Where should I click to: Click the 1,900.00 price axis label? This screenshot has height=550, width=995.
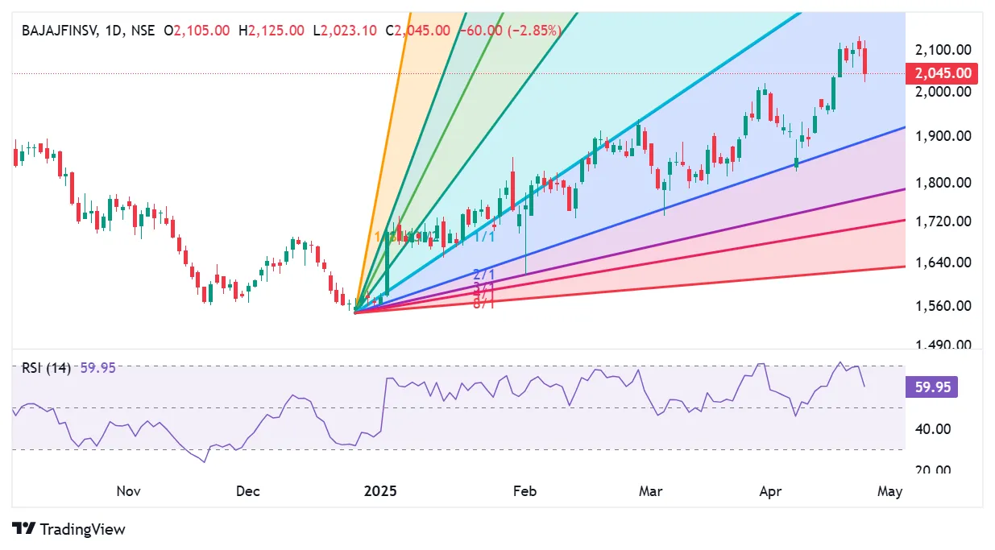coord(943,135)
